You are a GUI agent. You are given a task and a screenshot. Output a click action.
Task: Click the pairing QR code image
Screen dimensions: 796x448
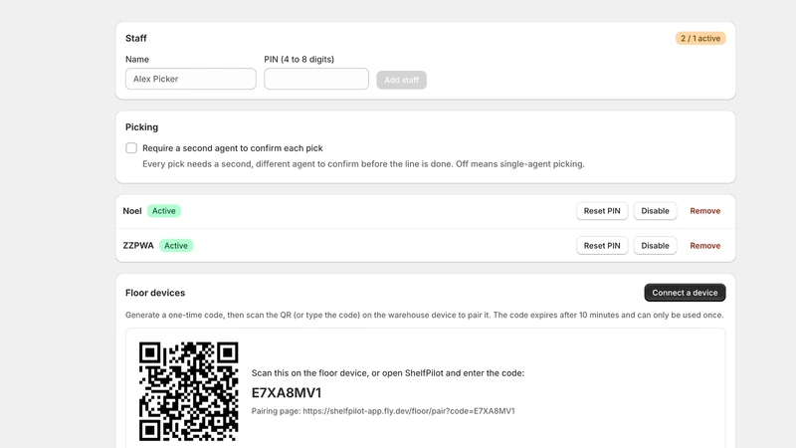click(x=189, y=391)
